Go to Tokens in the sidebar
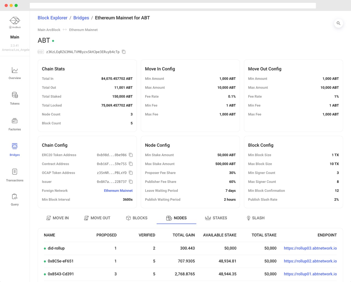The width and height of the screenshot is (351, 282). pos(15,98)
